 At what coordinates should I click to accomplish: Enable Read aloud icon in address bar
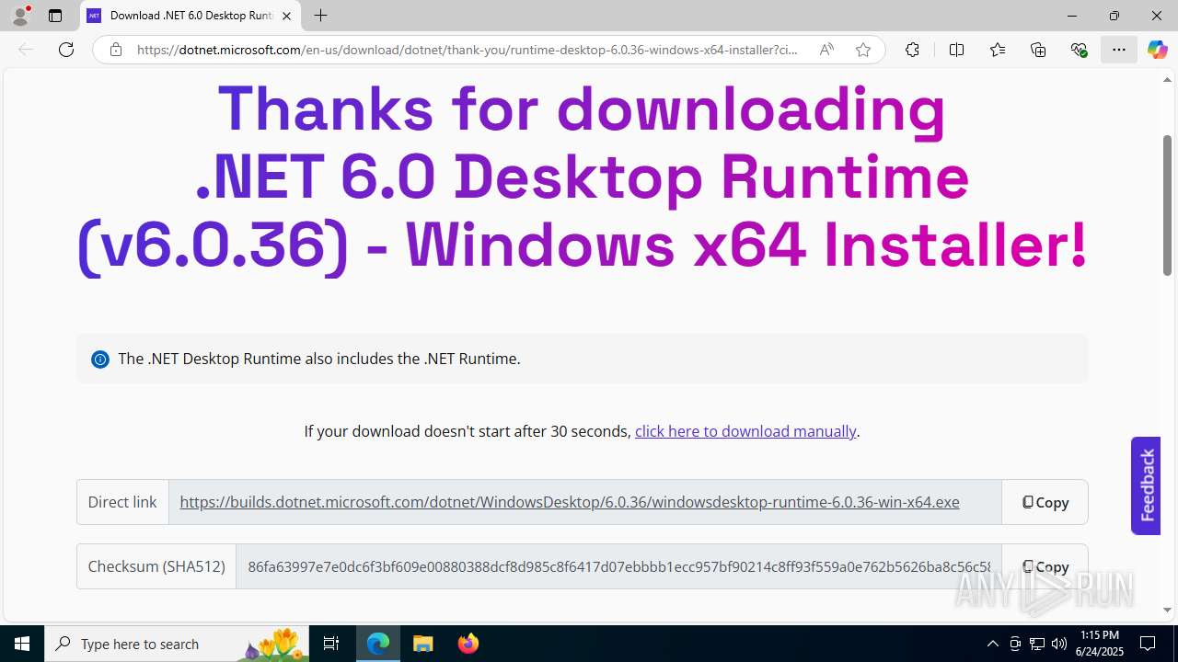coord(826,50)
